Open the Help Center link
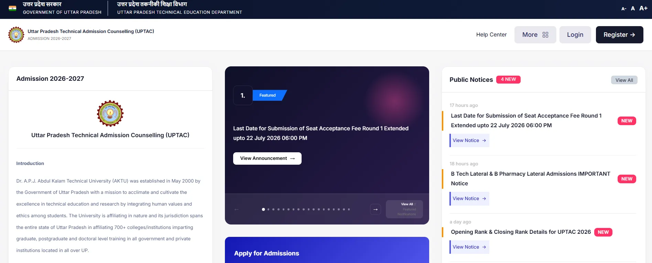 491,35
